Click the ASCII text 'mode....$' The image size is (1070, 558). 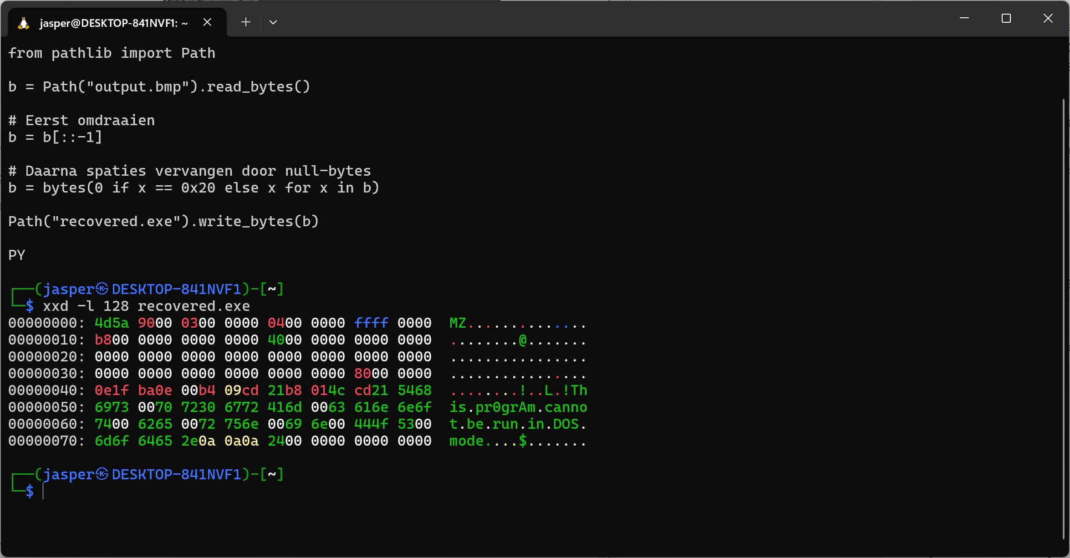pyautogui.click(x=488, y=441)
